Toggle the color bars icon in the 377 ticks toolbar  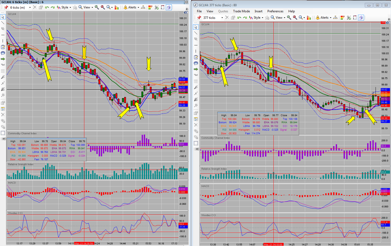click(x=343, y=18)
